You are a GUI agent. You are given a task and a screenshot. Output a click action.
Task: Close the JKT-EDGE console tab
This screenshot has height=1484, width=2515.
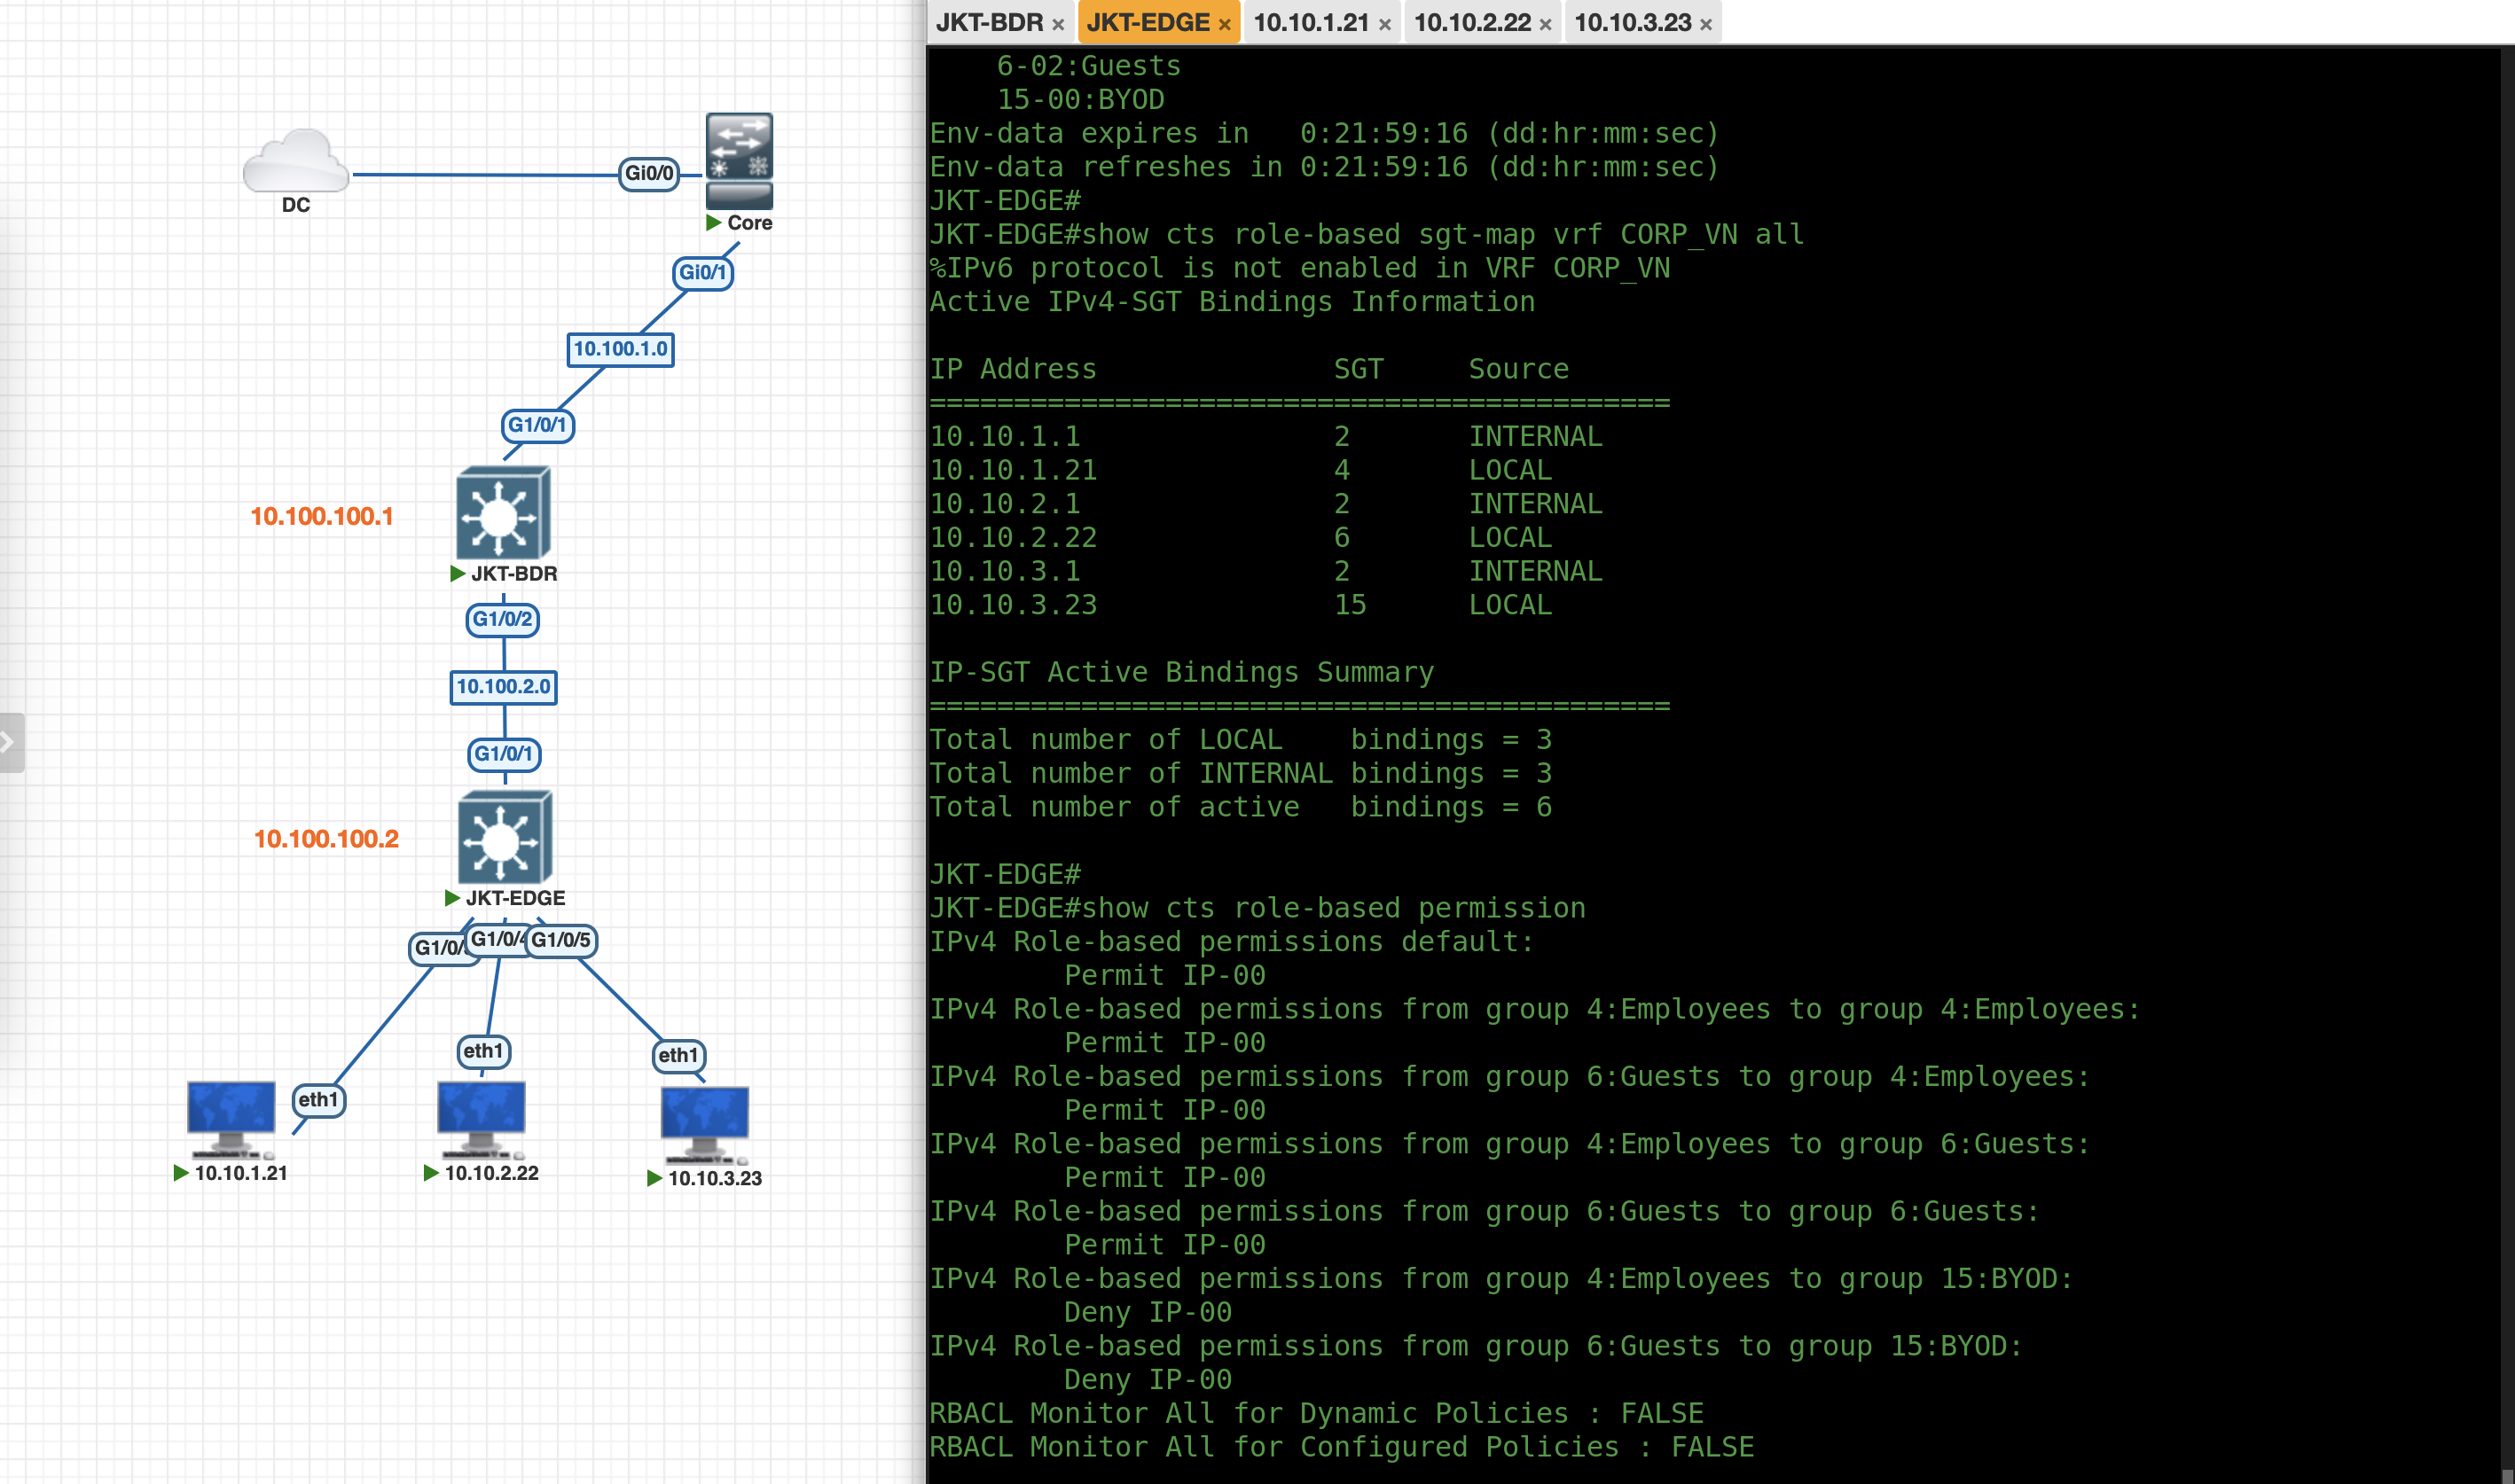click(x=1225, y=25)
